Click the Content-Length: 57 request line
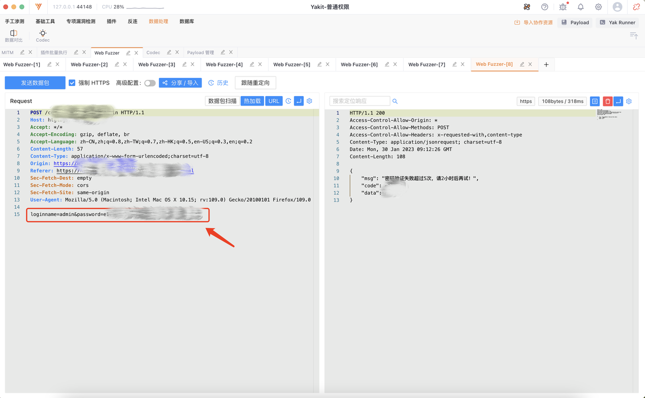 (x=56, y=149)
